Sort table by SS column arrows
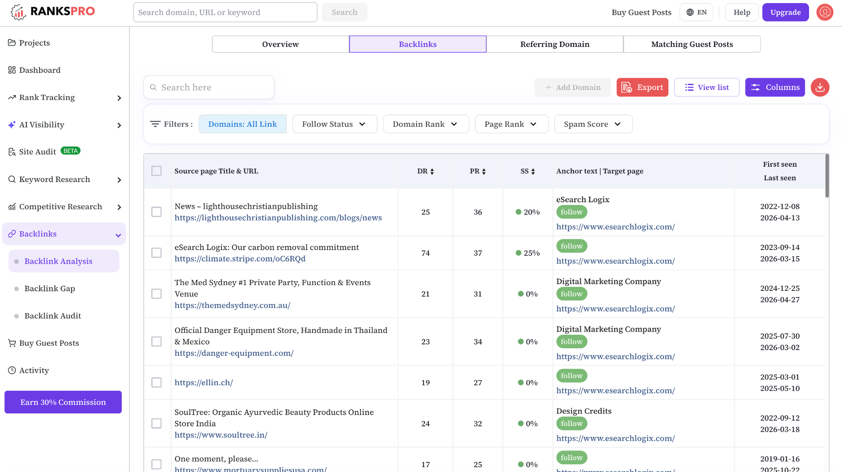 click(x=533, y=172)
